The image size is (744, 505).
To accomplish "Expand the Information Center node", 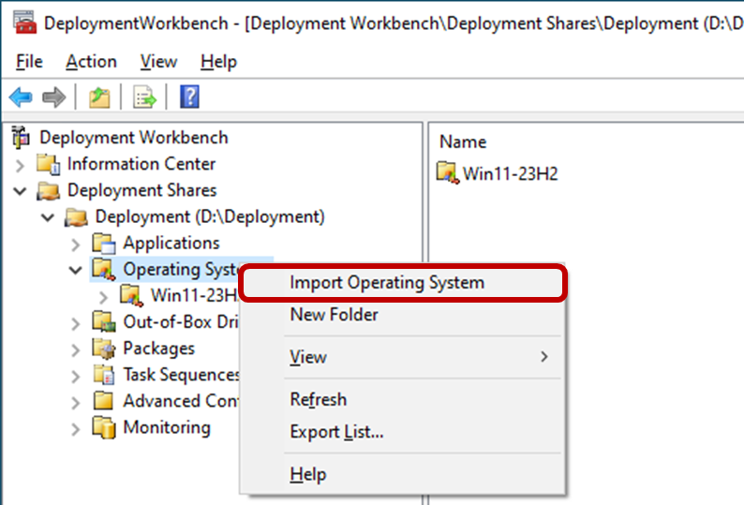I will [21, 165].
